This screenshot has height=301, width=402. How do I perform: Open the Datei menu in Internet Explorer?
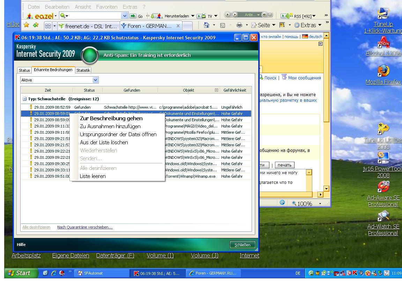33,7
